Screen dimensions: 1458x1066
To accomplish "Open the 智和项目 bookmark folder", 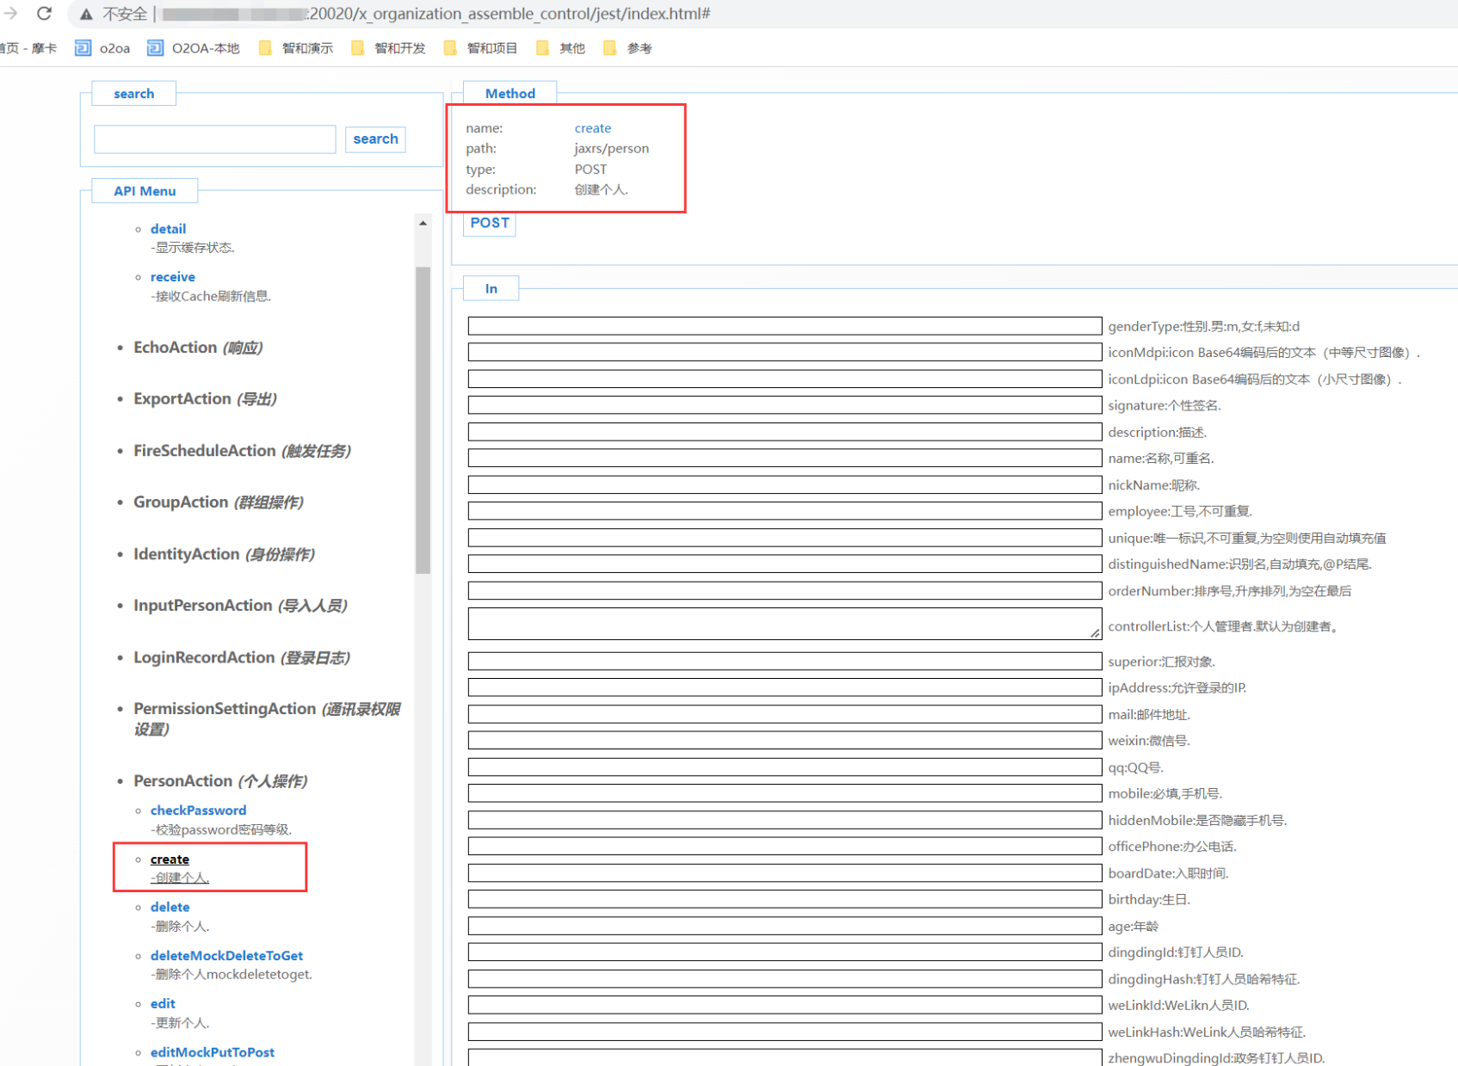I will [x=481, y=48].
